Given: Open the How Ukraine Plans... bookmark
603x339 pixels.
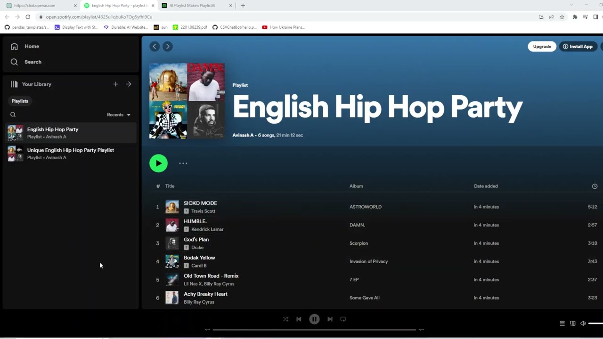Looking at the screenshot, I should 284,27.
